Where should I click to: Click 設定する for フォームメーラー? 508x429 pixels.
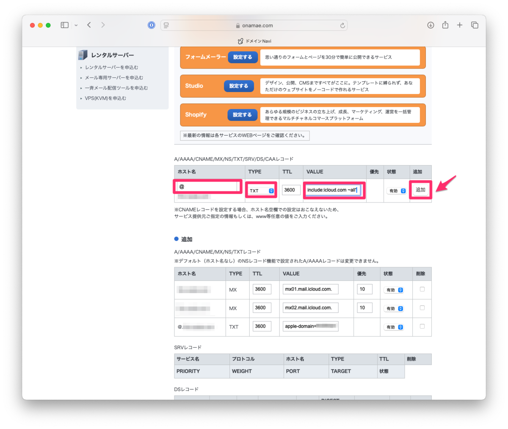click(243, 57)
